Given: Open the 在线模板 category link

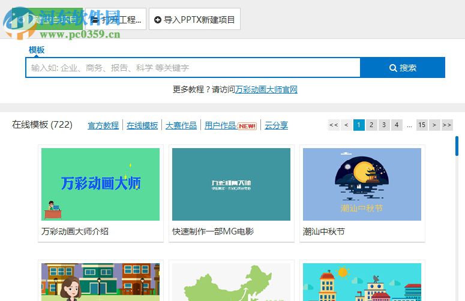Looking at the screenshot, I should click(x=142, y=125).
